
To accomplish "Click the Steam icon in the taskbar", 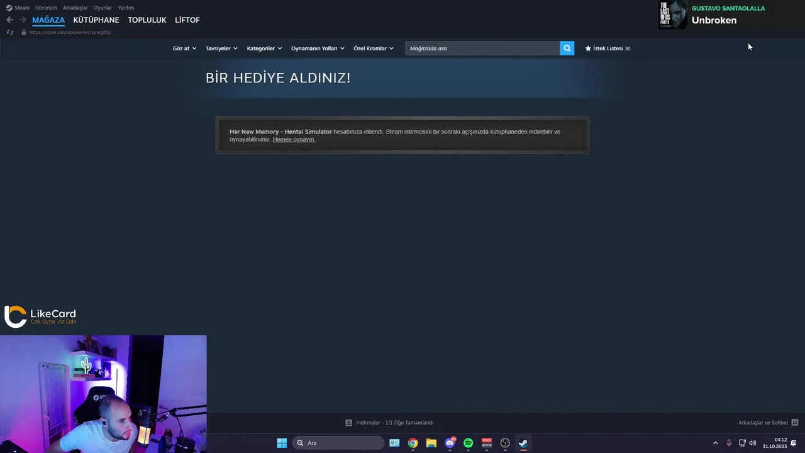I will [523, 443].
